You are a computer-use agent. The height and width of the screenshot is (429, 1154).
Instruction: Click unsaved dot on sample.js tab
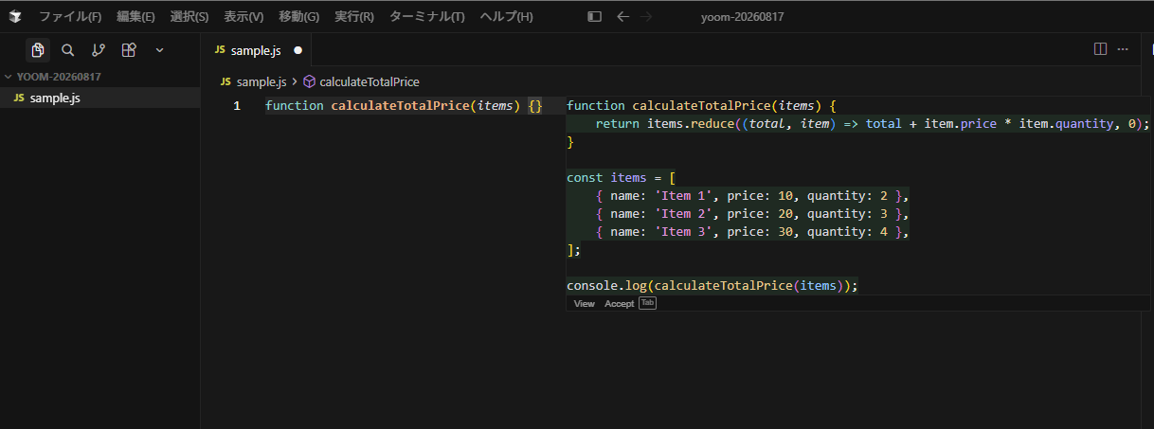point(298,50)
